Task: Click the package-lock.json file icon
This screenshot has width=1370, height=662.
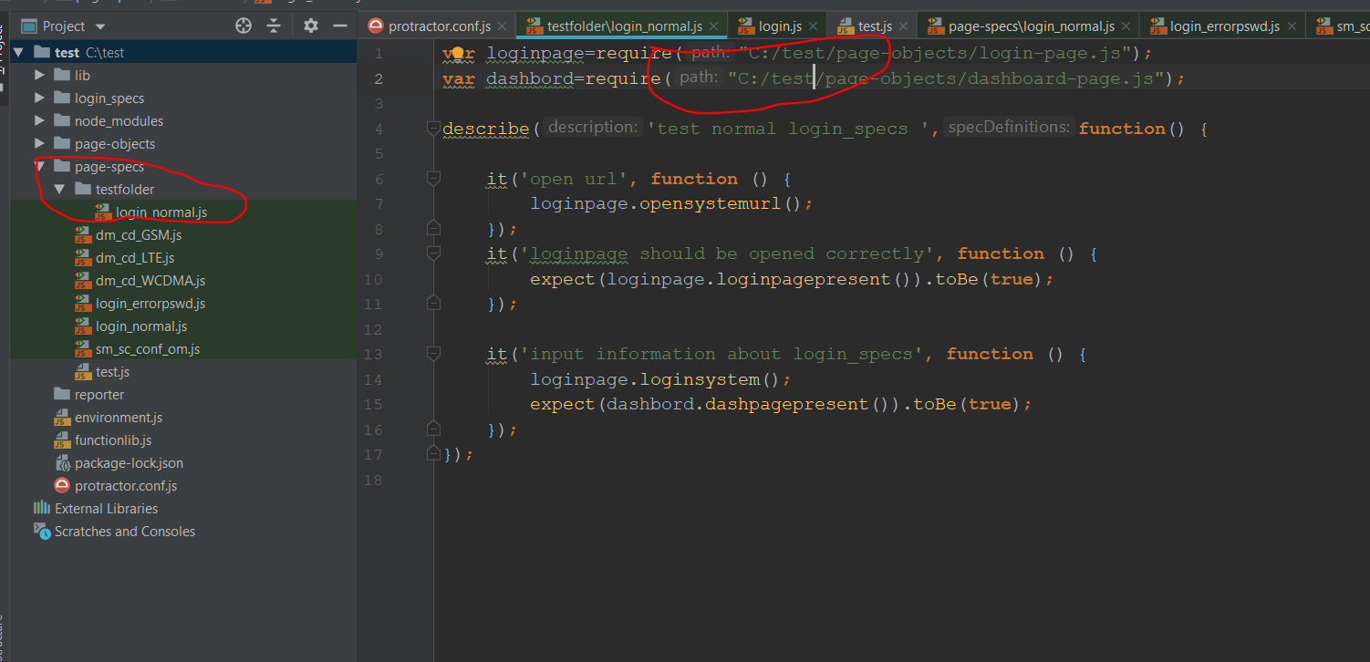Action: click(x=63, y=462)
